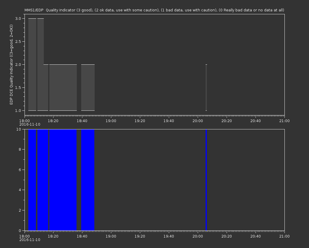The height and width of the screenshot is (248, 309).
Task: Click 21:00 time label under quality indicator plot
Action: pyautogui.click(x=284, y=121)
